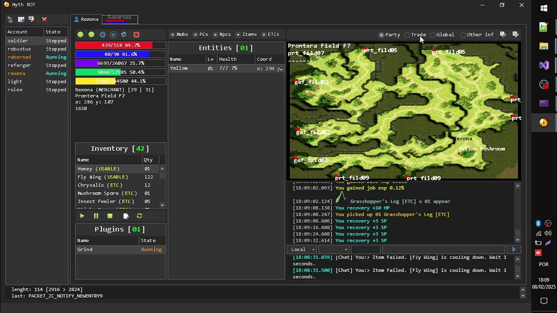This screenshot has height=313, width=557.
Task: Pause the plugin with the green pause icon
Action: 96,216
